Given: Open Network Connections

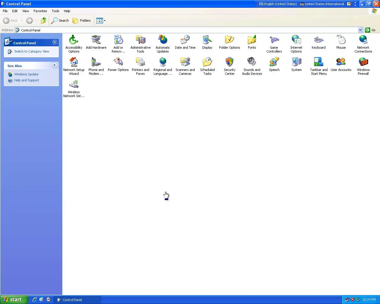Looking at the screenshot, I should pos(363,43).
